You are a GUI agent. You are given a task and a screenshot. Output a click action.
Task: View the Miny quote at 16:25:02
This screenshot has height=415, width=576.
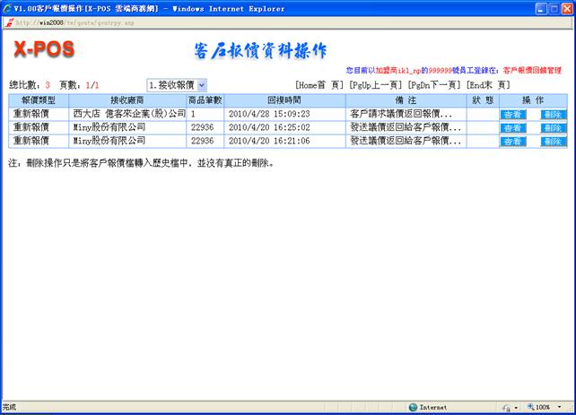point(513,128)
